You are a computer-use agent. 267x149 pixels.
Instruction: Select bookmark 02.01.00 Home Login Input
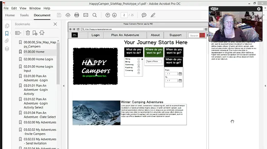pos(38,68)
